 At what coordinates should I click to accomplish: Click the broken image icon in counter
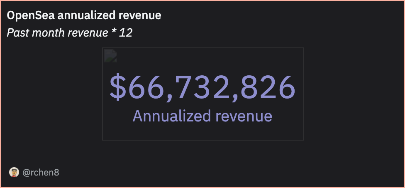tap(110, 56)
